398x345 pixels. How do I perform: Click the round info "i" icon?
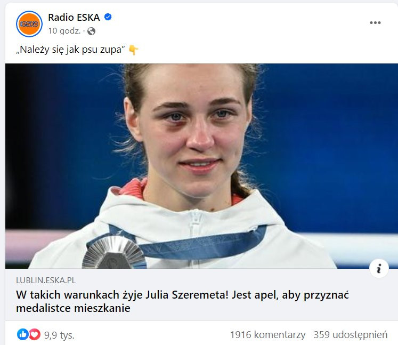379,269
